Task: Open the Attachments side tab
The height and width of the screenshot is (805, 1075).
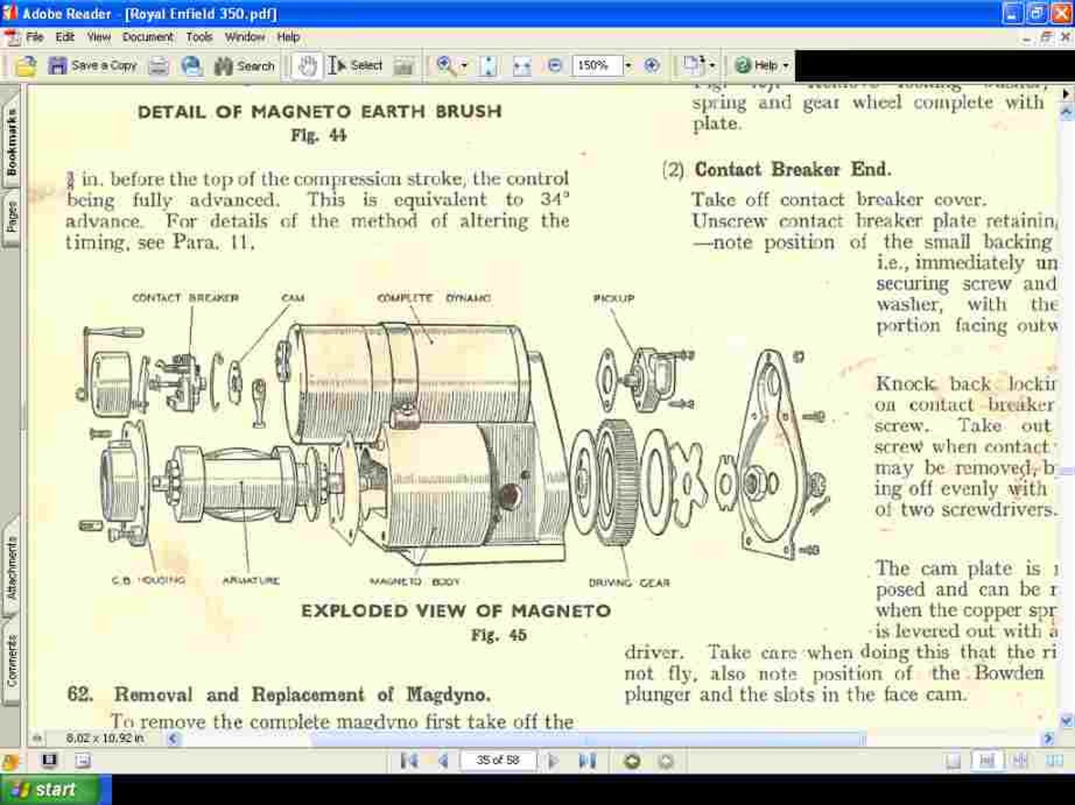Action: click(x=11, y=568)
